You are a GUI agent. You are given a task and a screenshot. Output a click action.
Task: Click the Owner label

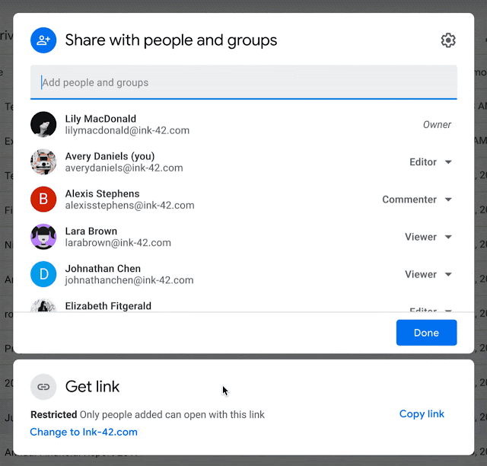coord(437,125)
